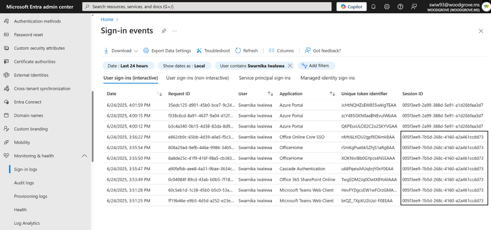The height and width of the screenshot is (230, 491).
Task: Sort by the Application column arrows
Action: click(x=333, y=94)
